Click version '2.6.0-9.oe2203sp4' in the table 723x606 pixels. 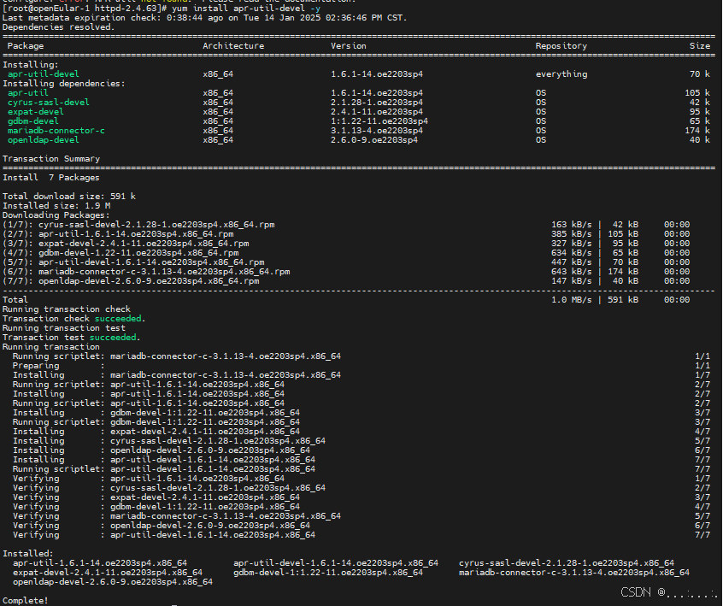(x=374, y=139)
